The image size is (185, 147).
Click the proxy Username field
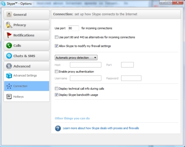86,78
